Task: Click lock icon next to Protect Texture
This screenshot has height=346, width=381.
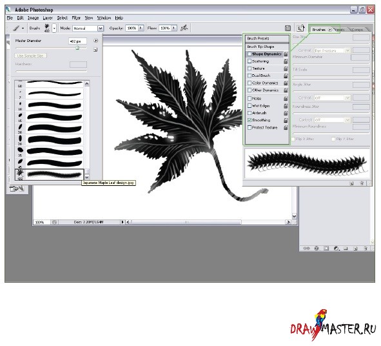Action: pos(286,128)
